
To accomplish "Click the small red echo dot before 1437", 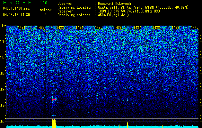I will [x=127, y=100].
